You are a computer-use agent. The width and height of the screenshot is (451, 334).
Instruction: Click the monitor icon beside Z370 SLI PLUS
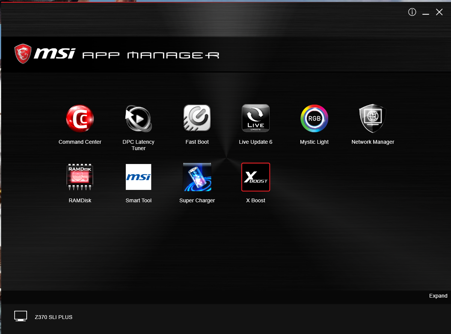[21, 316]
